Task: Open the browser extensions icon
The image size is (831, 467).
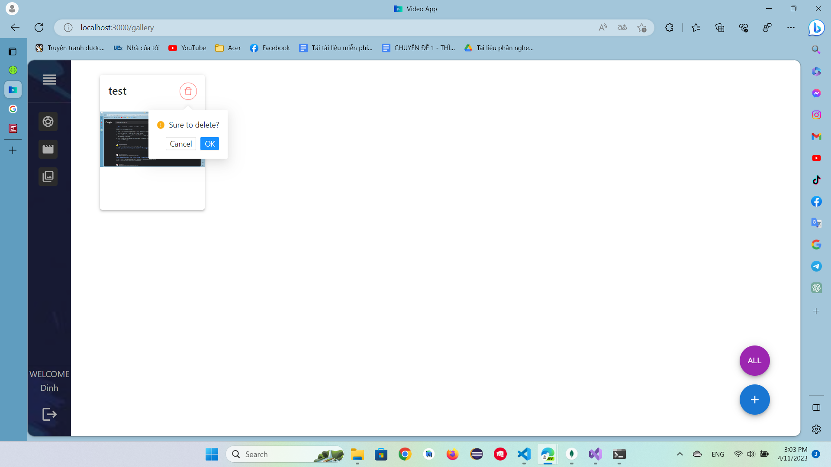Action: pyautogui.click(x=669, y=28)
